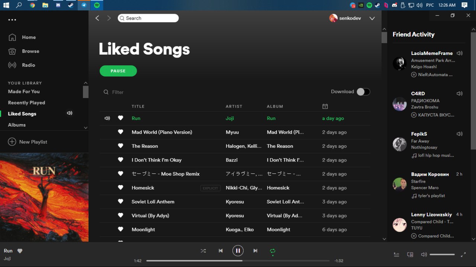This screenshot has height=267, width=476.
Task: Open the senkodev profile
Action: click(345, 18)
